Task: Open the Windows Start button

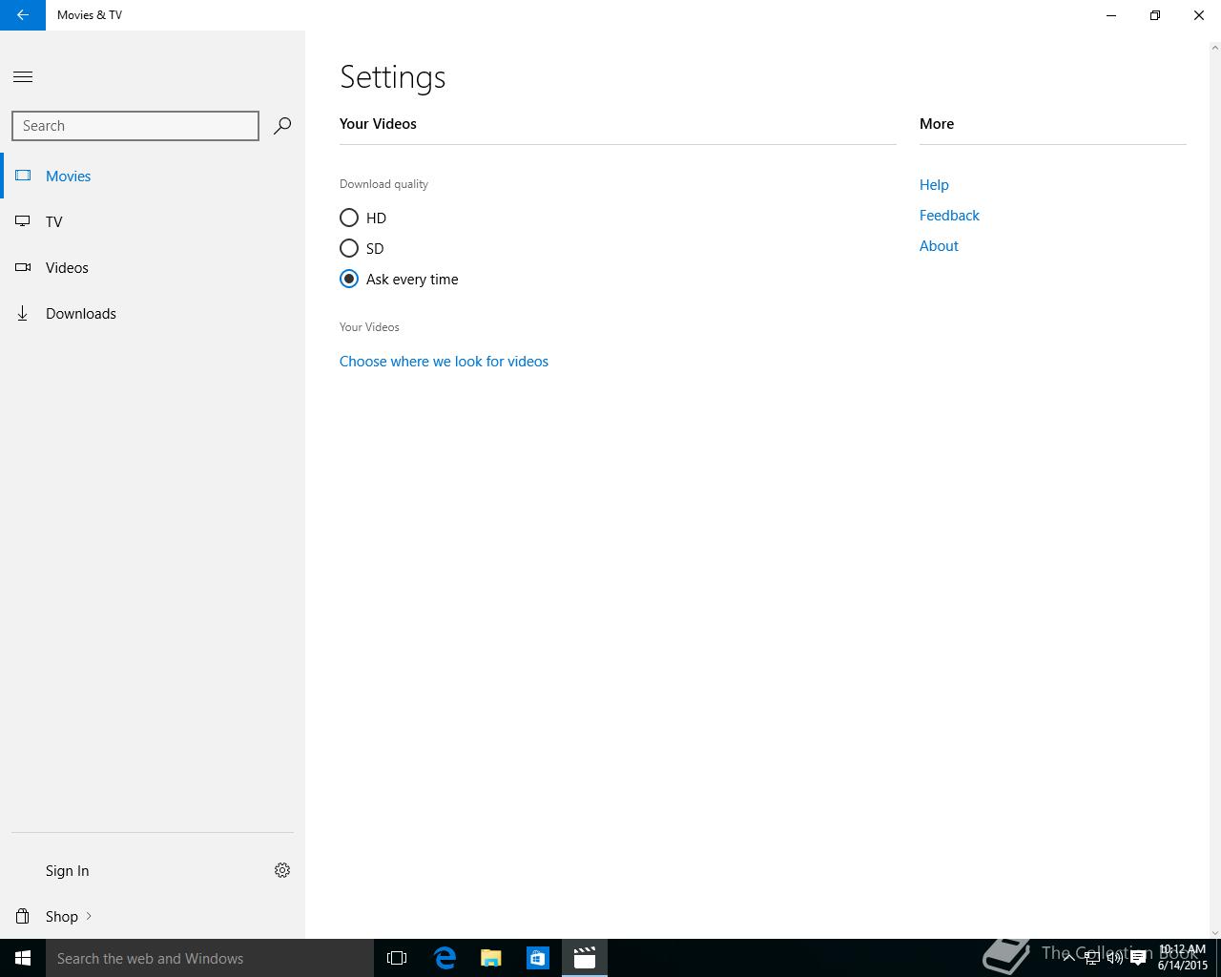Action: coord(23,958)
